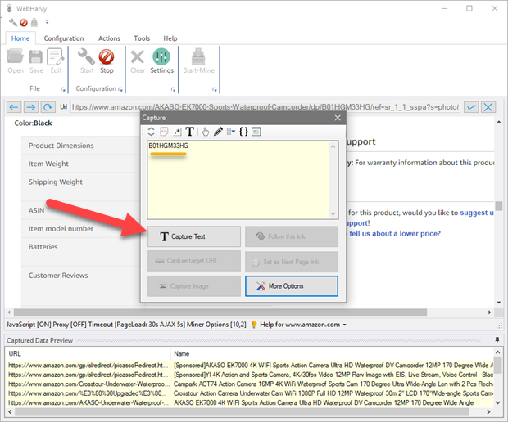Click the hand pointer icon in Capture toolbar
The image size is (508, 422).
pyautogui.click(x=204, y=131)
